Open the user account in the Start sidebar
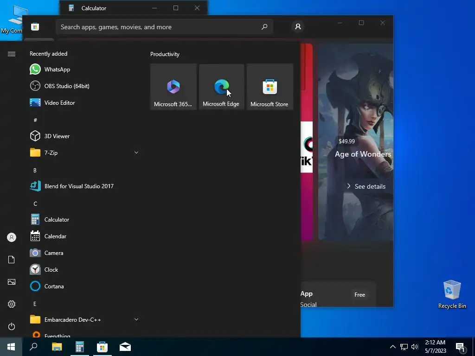Viewport: 475px width, 356px height. (12, 237)
